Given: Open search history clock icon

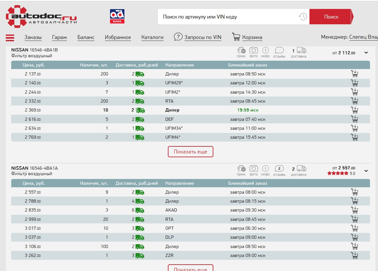Looking at the screenshot, I should coord(303,17).
